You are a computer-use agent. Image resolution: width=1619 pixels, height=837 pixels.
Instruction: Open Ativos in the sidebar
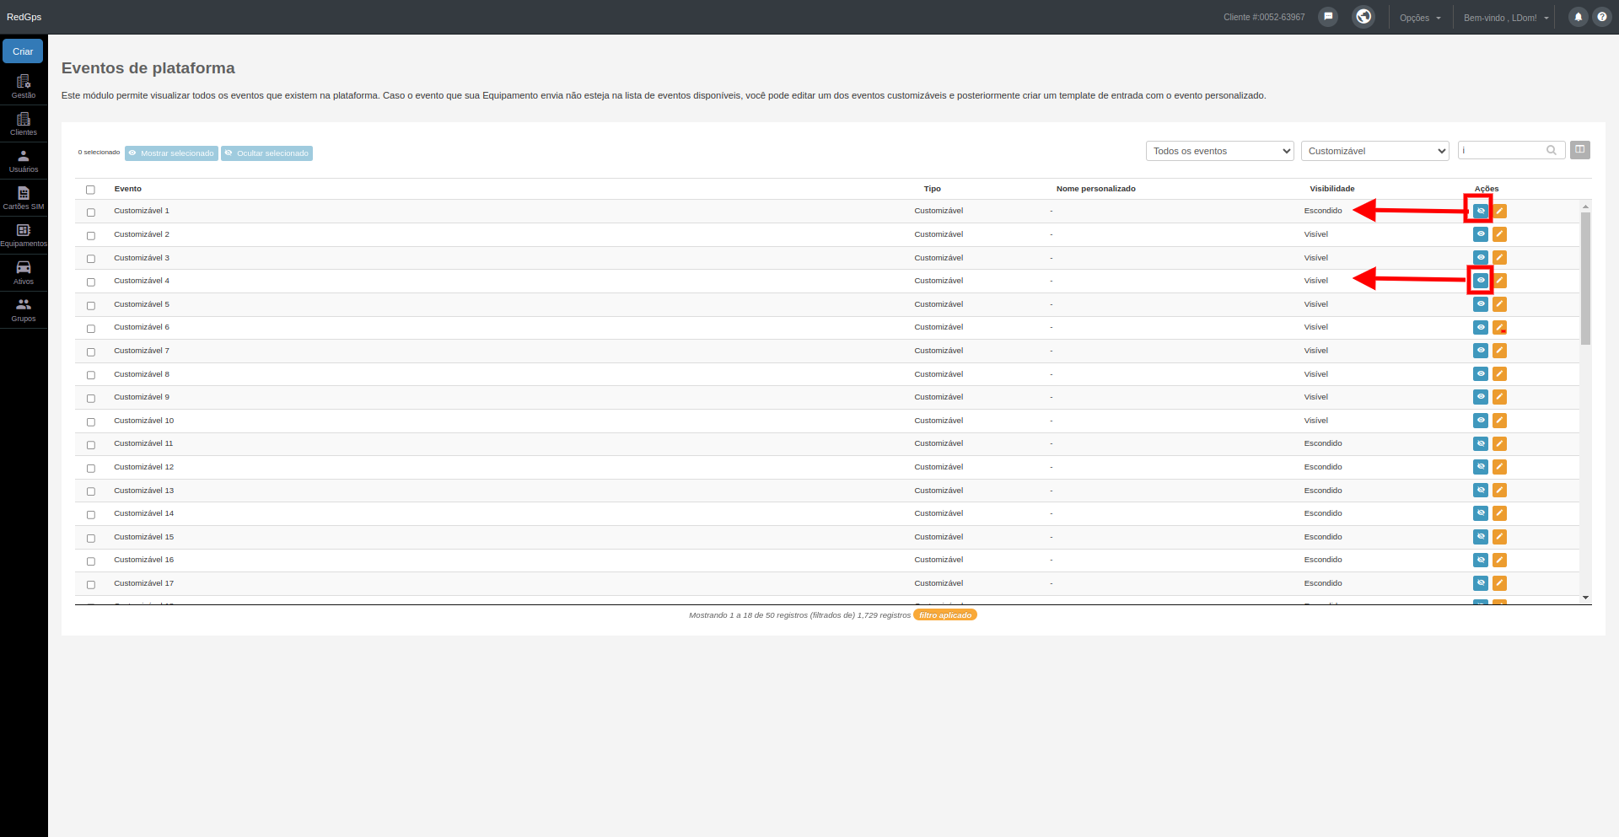click(24, 273)
